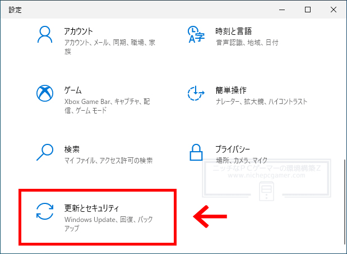Click the text アカウント、メール、同期、職場、家族

[x=110, y=47]
